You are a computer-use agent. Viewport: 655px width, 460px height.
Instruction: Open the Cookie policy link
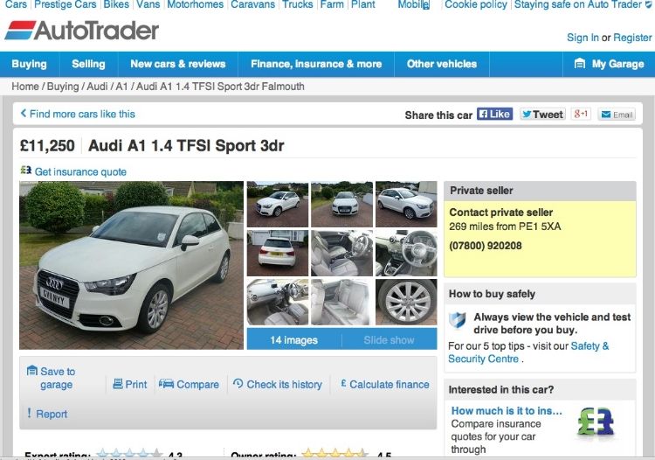click(476, 4)
